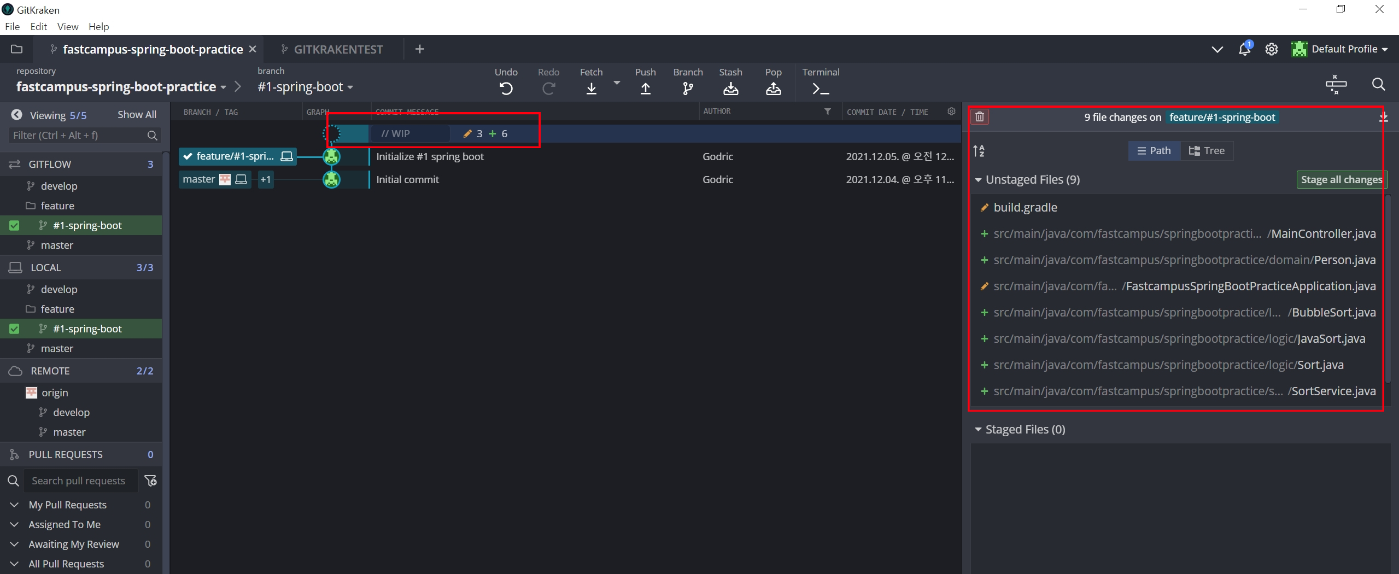Image resolution: width=1399 pixels, height=574 pixels.
Task: Open notifications bell icon
Action: coord(1244,49)
